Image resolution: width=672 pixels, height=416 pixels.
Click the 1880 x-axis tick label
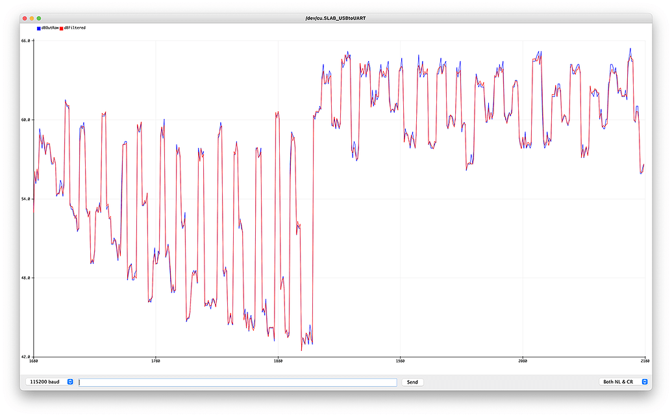278,361
